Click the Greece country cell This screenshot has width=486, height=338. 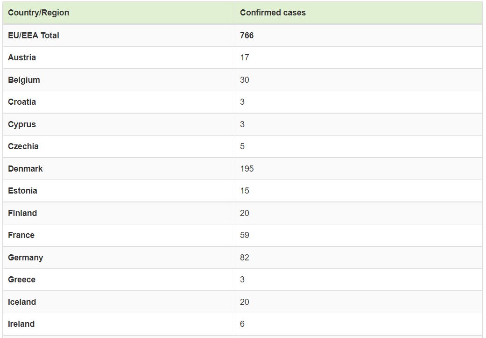click(21, 280)
